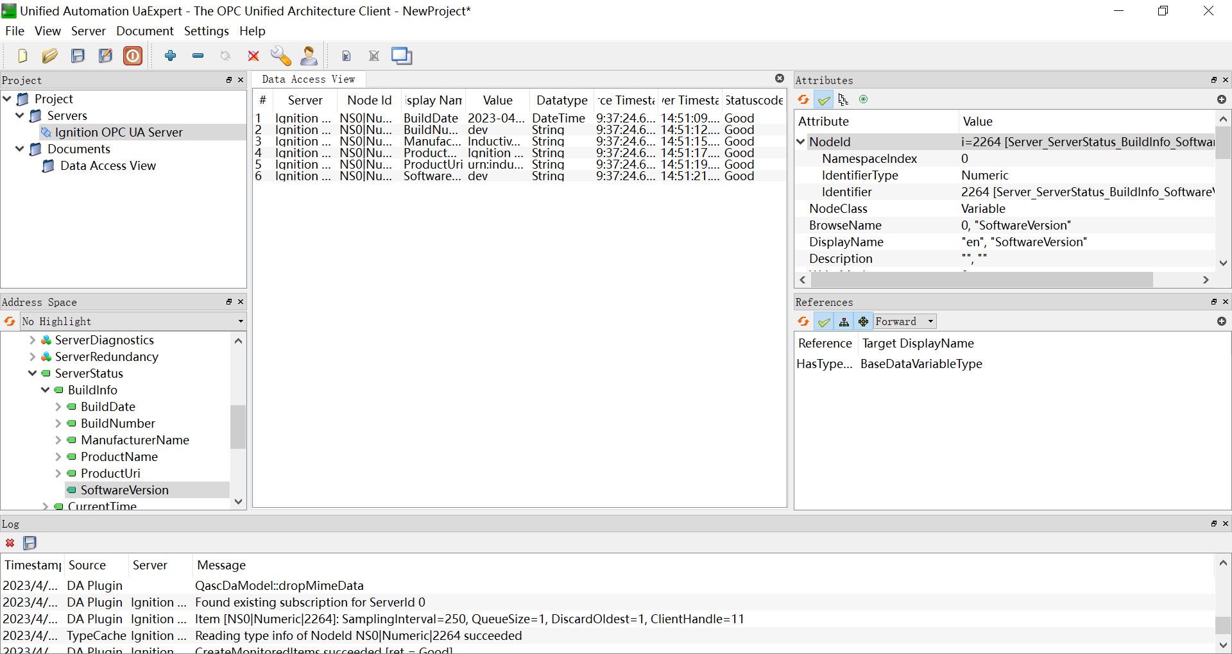Toggle the hierarchy button in References toolbar

point(844,321)
